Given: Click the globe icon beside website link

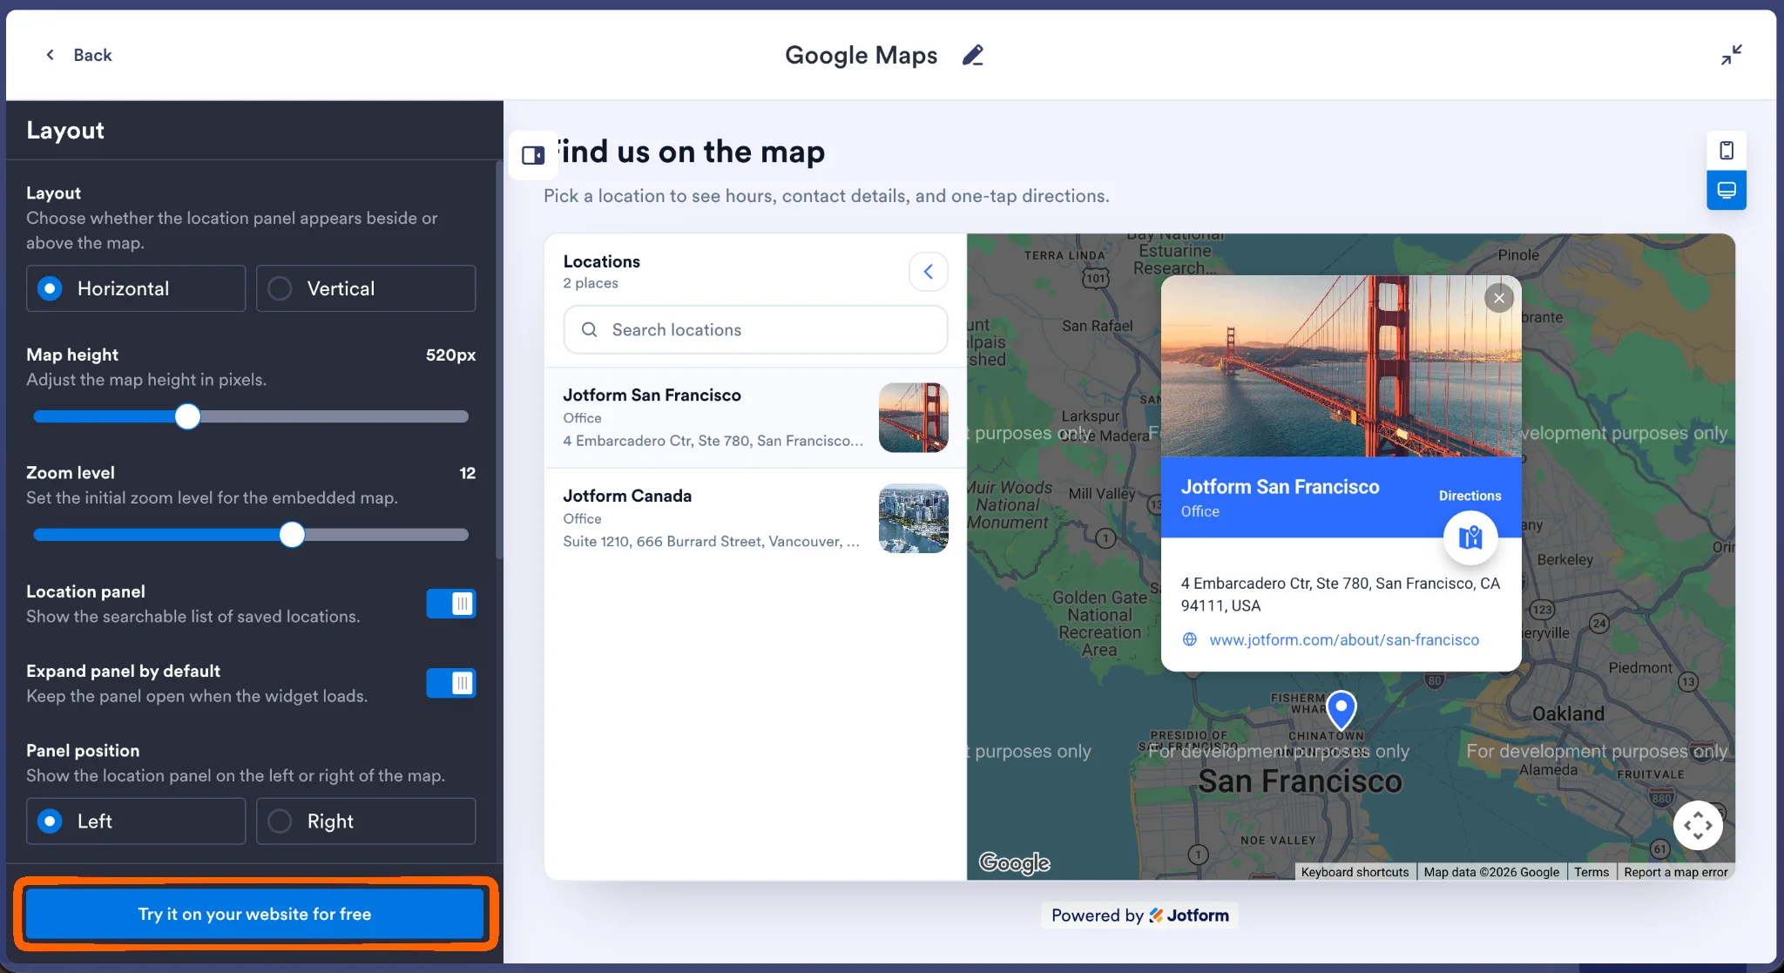Looking at the screenshot, I should pos(1189,639).
